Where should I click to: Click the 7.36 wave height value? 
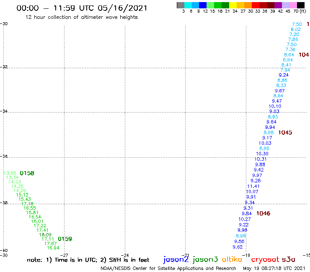pyautogui.click(x=290, y=49)
